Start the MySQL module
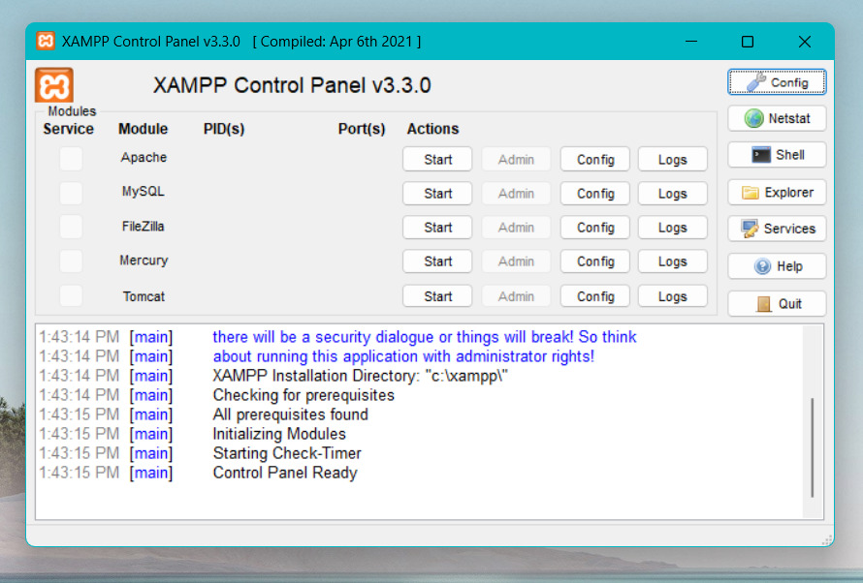The image size is (863, 583). coord(437,194)
